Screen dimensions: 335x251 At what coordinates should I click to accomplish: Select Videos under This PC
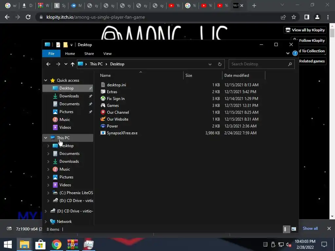(x=68, y=185)
